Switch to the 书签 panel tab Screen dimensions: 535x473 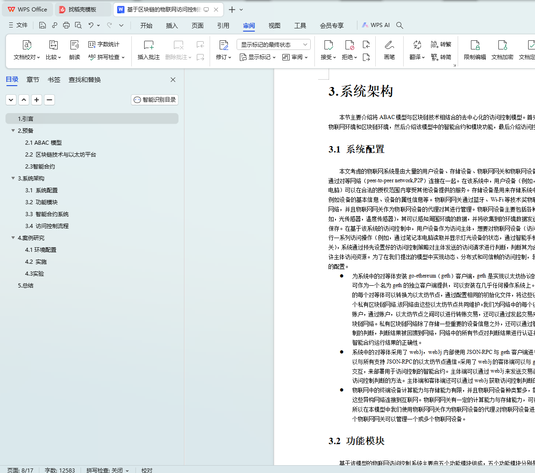pos(54,80)
